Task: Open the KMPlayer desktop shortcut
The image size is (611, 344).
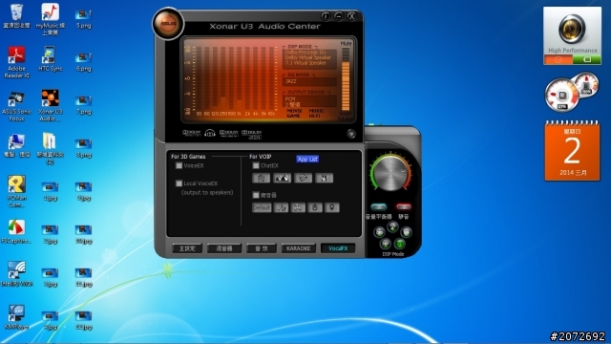Action: coord(16,317)
